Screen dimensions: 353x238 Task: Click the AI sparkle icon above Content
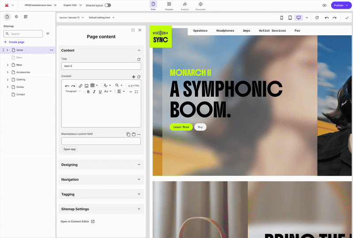point(134,77)
